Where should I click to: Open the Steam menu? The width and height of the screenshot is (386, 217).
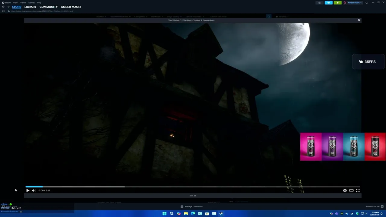pyautogui.click(x=7, y=2)
